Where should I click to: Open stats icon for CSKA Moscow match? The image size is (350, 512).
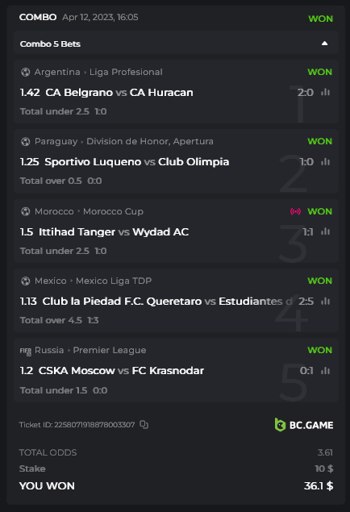pyautogui.click(x=326, y=371)
